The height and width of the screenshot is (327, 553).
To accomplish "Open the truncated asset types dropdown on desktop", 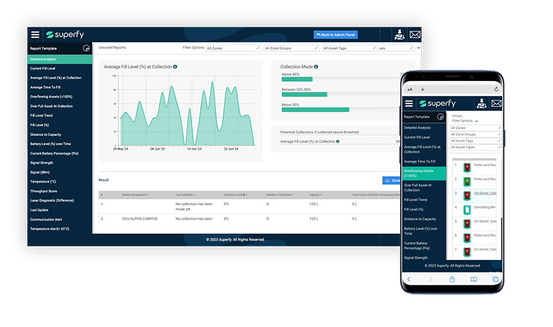I will click(x=396, y=48).
